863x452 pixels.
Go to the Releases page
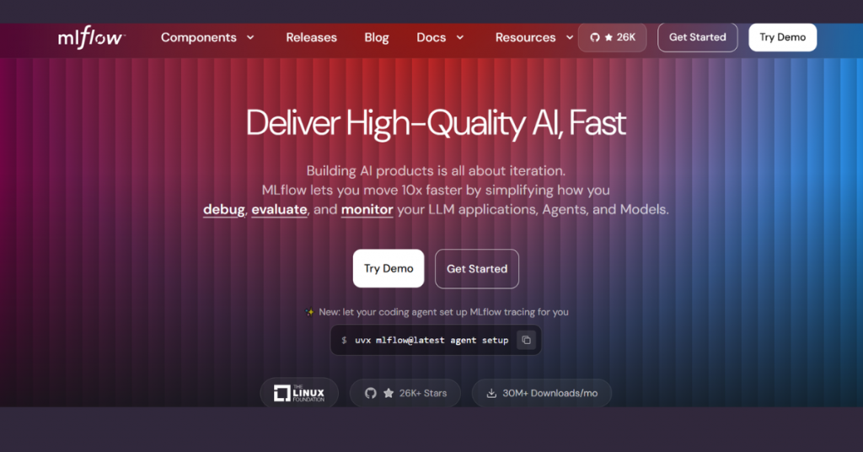pyautogui.click(x=312, y=37)
